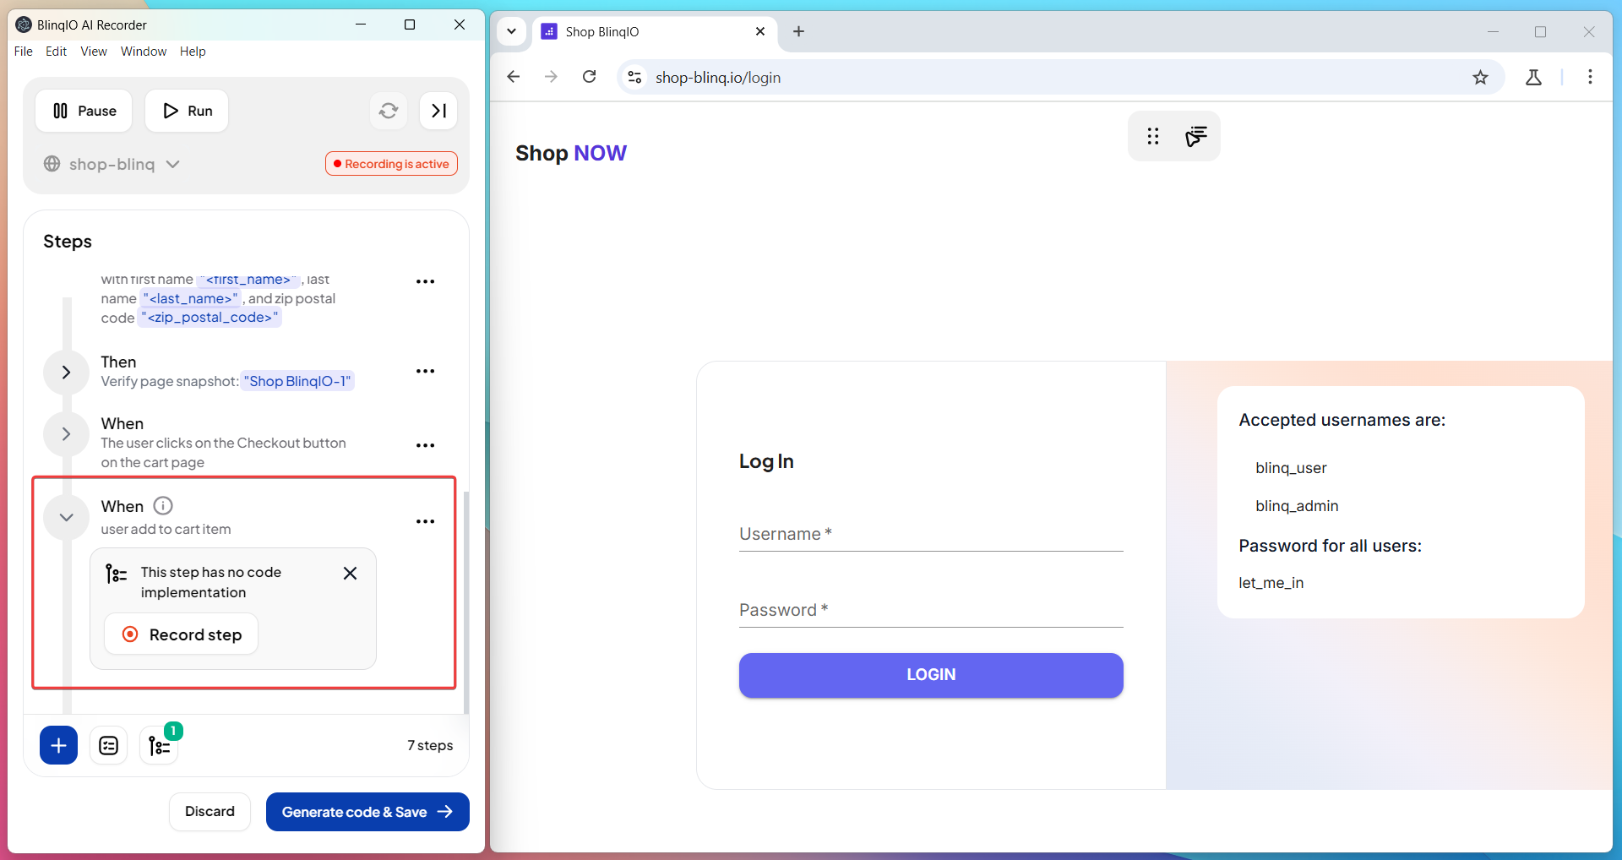Click the scenario notes icon beside plus
1622x860 pixels.
click(x=109, y=745)
